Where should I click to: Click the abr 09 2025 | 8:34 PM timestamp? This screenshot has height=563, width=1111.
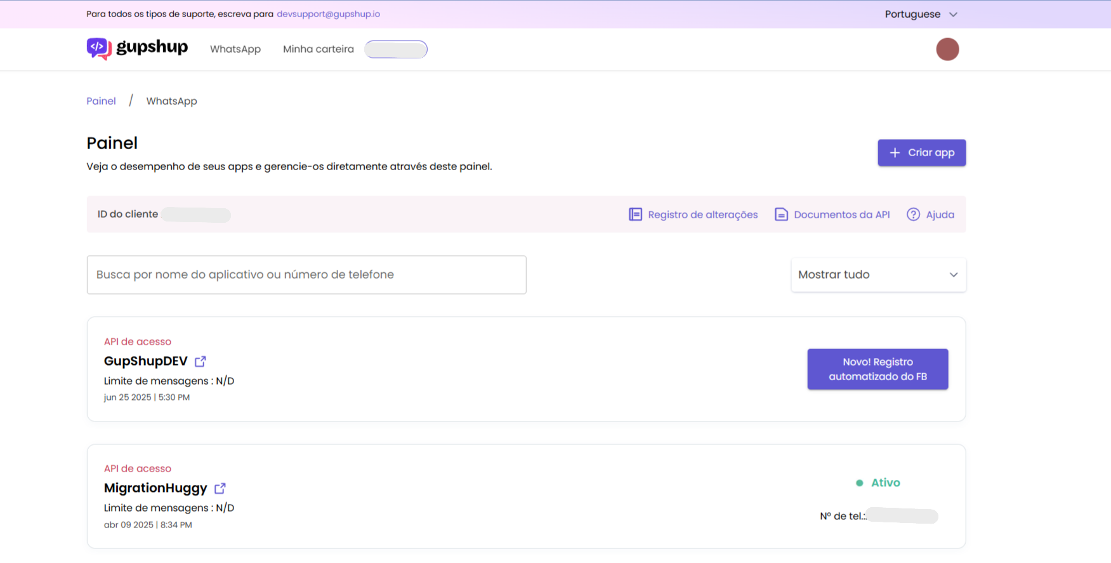[x=148, y=525]
